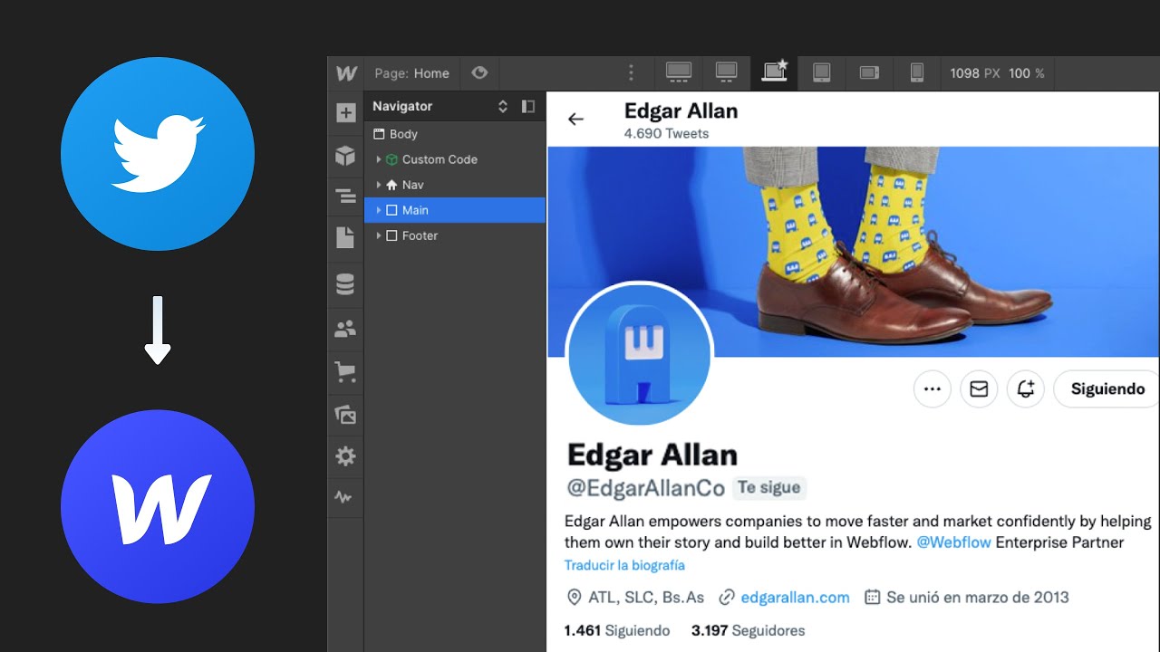1160x652 pixels.
Task: Open the Add elements panel
Action: [x=345, y=113]
